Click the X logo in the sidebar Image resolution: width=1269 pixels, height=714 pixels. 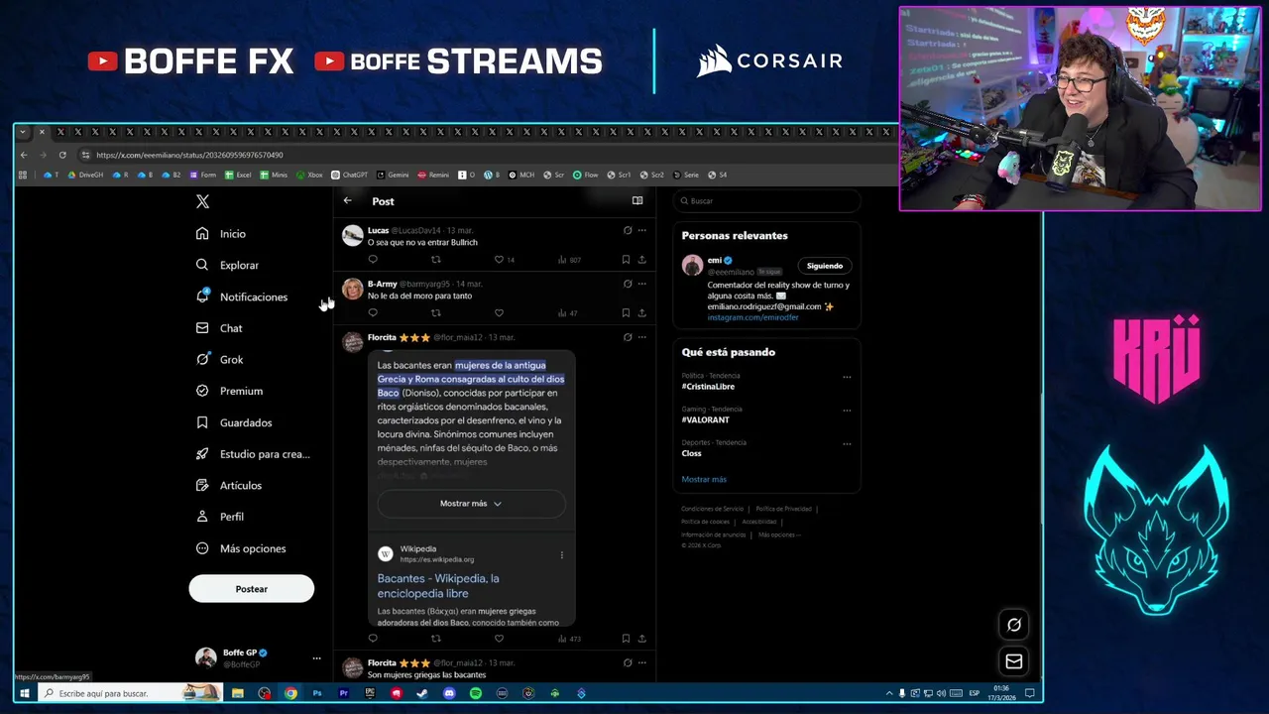tap(202, 201)
